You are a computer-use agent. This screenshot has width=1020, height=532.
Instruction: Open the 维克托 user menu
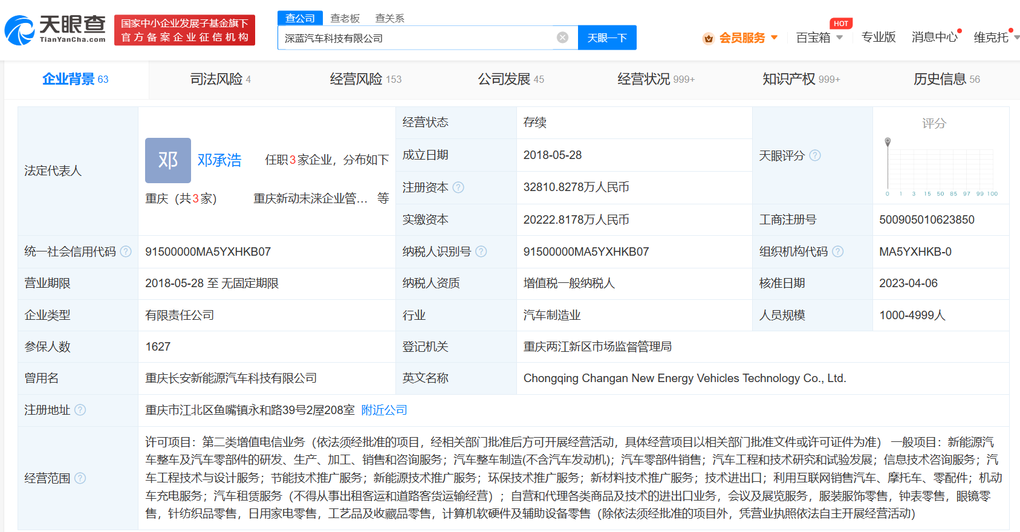tap(995, 37)
